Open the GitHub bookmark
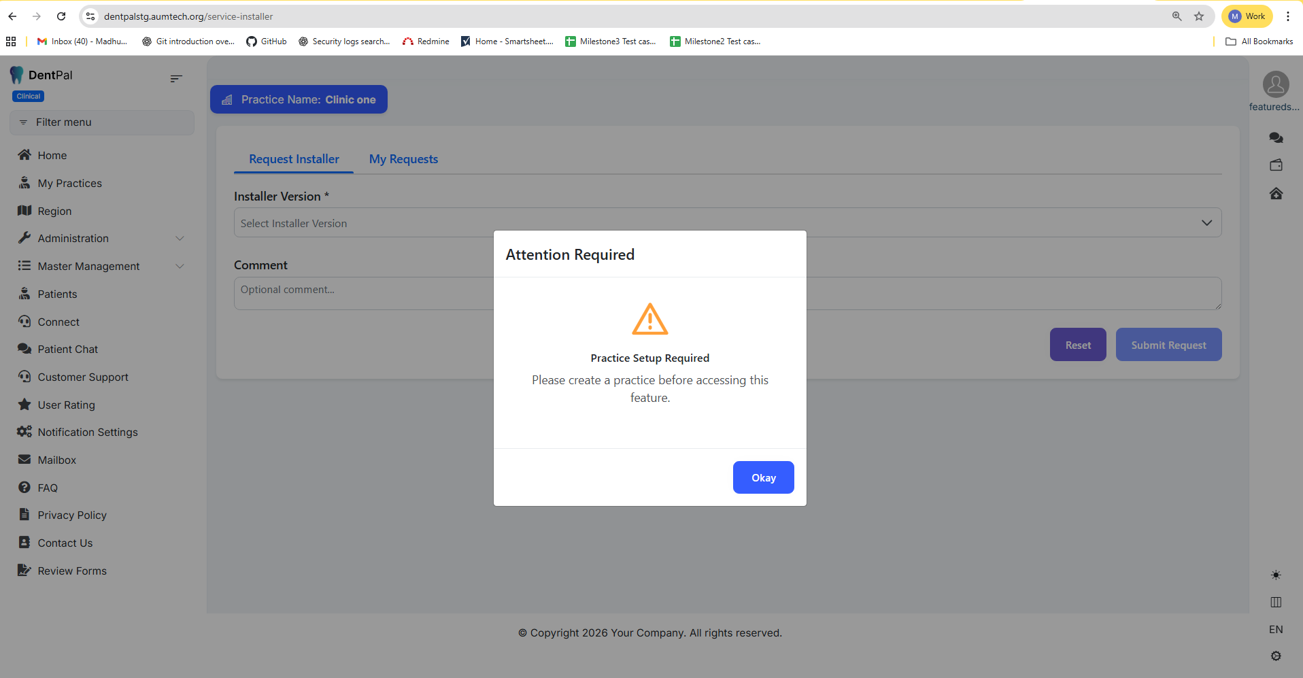1303x678 pixels. pyautogui.click(x=267, y=41)
